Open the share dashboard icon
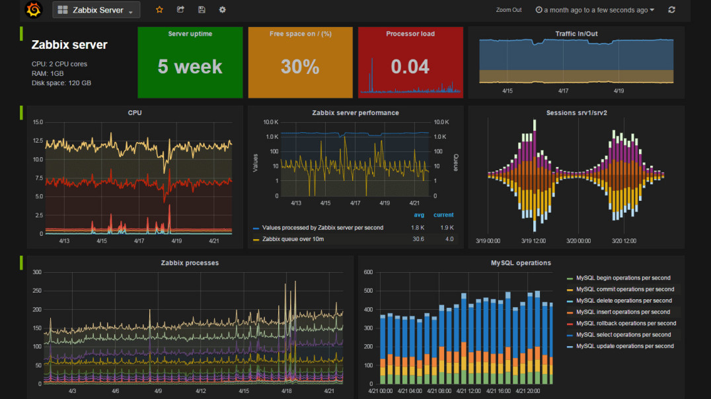 (x=180, y=9)
